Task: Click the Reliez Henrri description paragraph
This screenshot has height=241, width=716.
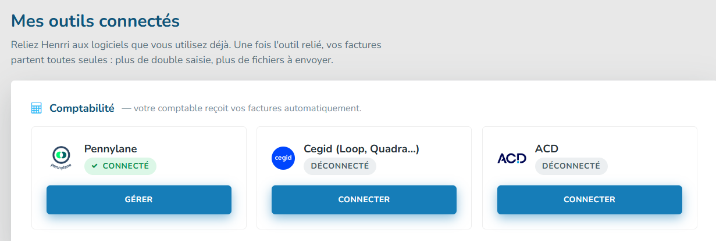Action: coord(196,52)
